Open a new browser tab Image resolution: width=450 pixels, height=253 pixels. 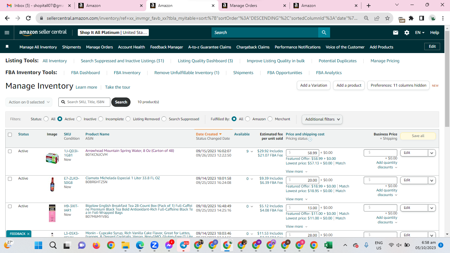(369, 6)
